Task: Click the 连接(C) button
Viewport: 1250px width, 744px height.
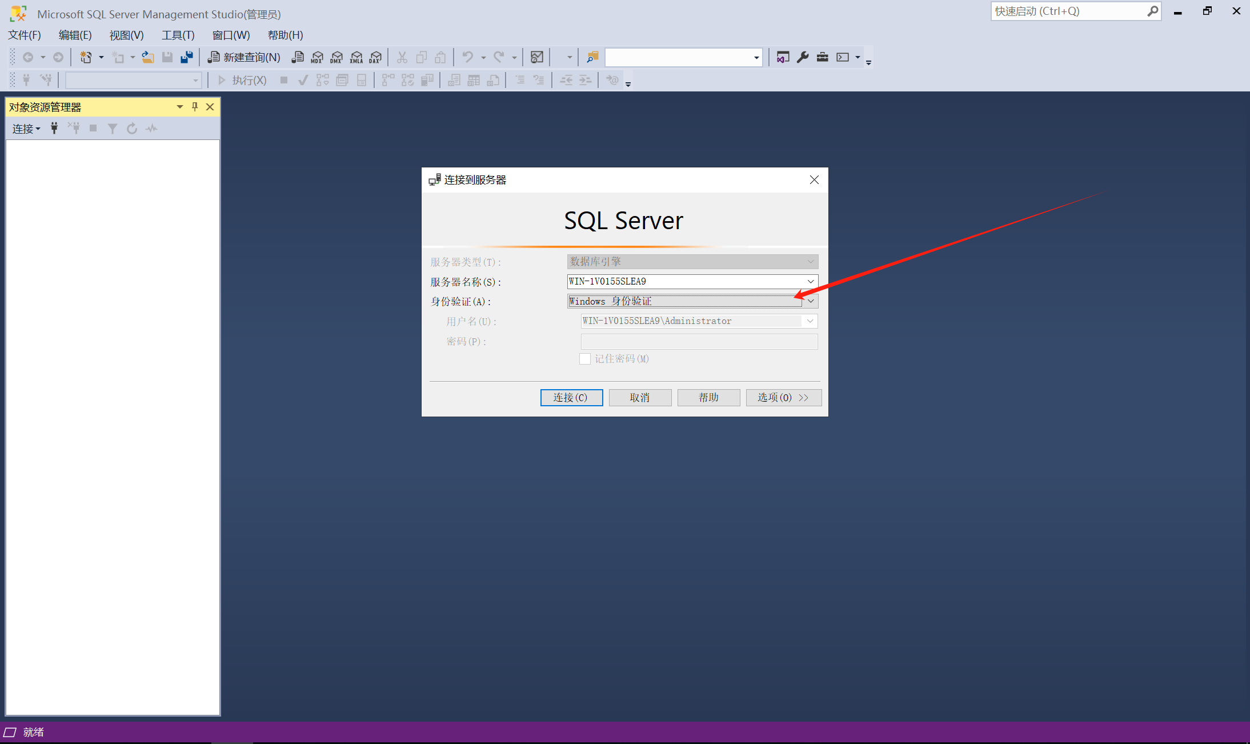Action: click(571, 398)
